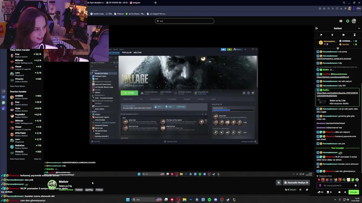Click the green OYNA play button in Steam

click(x=130, y=93)
